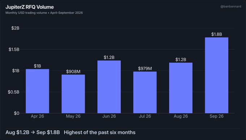Click the 'JupiterZ RFQ Volume' chart title
This screenshot has height=140, width=246.
[30, 7]
